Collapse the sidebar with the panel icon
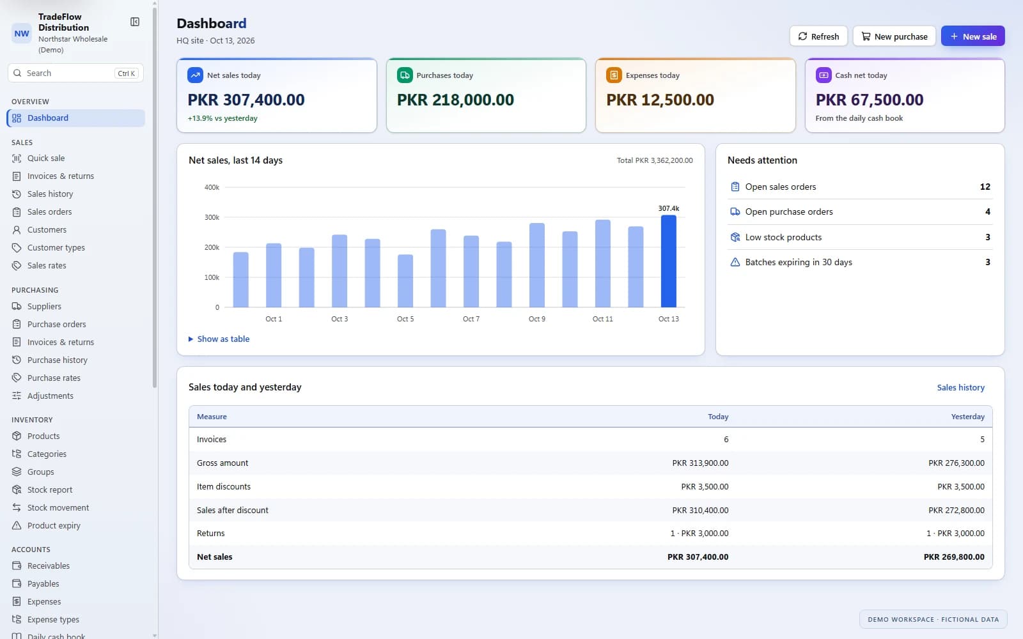This screenshot has height=639, width=1023. click(135, 22)
